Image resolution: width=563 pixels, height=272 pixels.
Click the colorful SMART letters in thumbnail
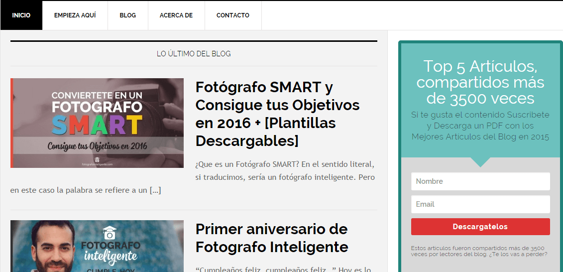pyautogui.click(x=97, y=124)
